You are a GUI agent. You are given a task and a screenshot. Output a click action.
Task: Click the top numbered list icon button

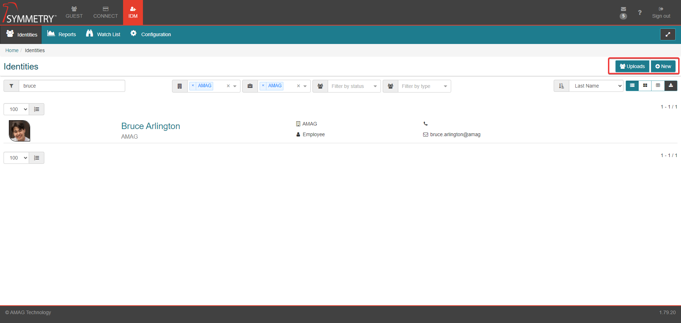click(37, 109)
